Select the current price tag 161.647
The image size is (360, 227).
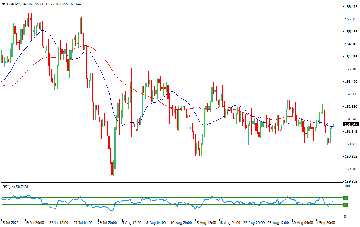point(351,124)
